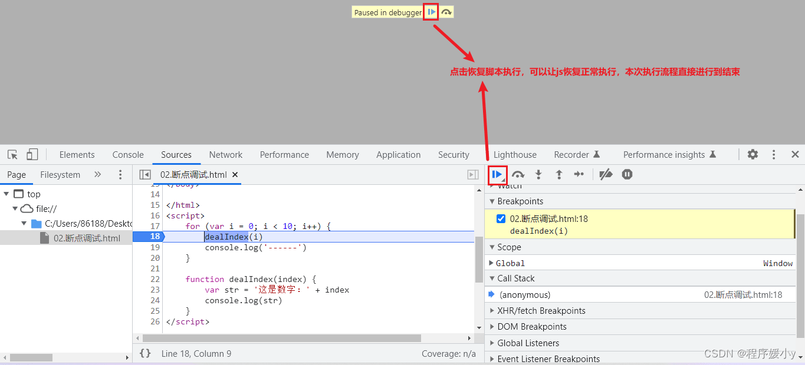The height and width of the screenshot is (365, 805).
Task: Click the console.log(str) code on line 24
Action: point(244,300)
